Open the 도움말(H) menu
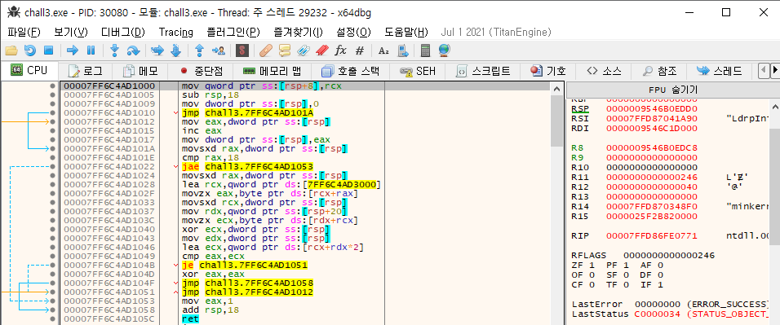 (x=406, y=33)
